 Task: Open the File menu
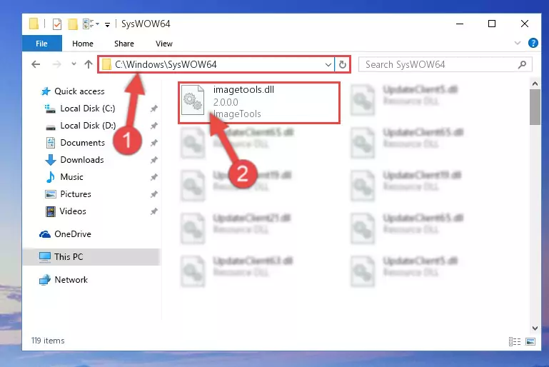[41, 44]
